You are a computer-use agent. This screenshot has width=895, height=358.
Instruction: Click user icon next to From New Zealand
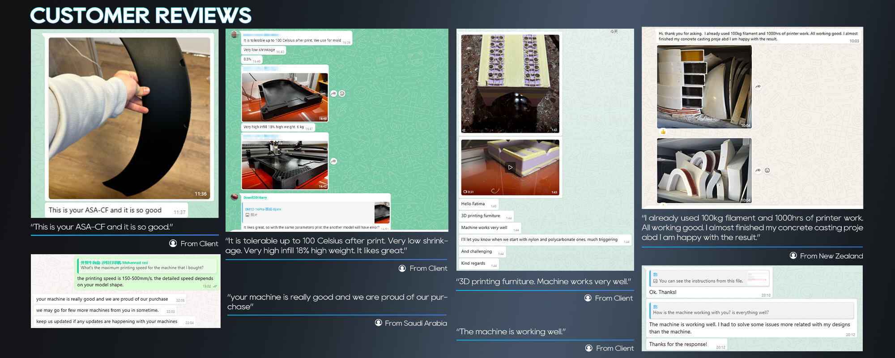(793, 256)
